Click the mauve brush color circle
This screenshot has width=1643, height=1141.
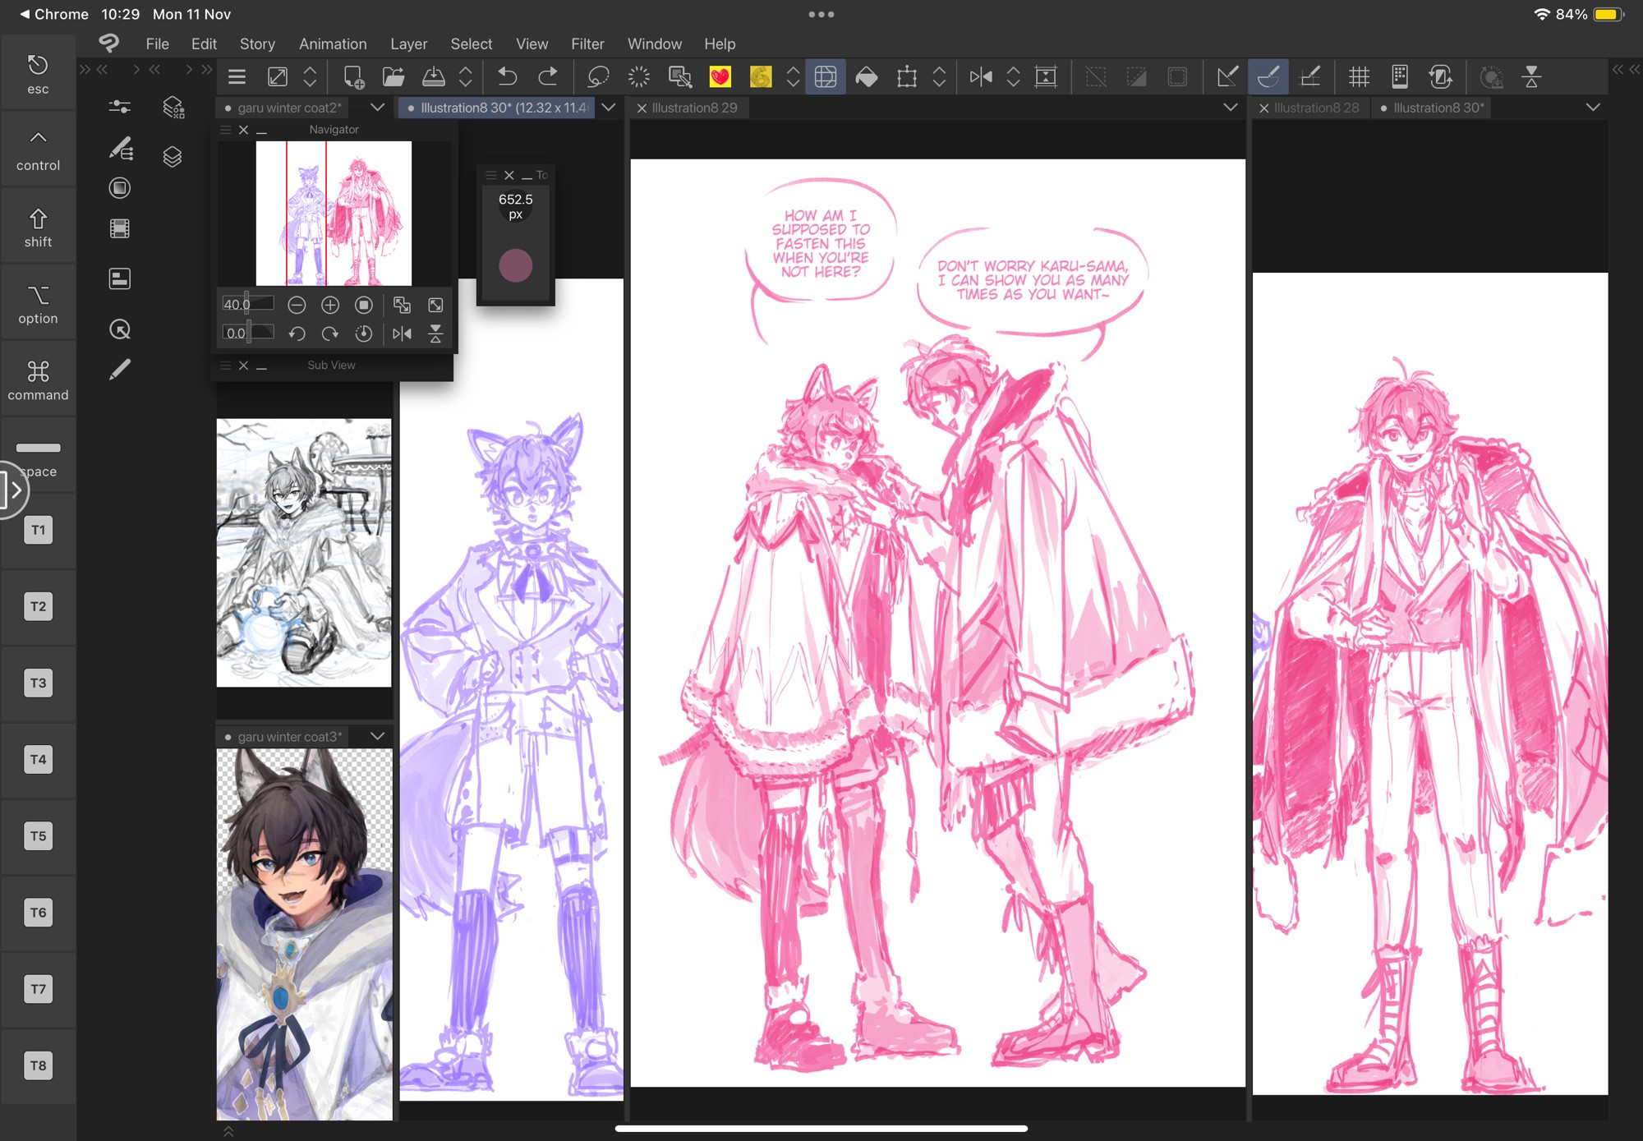(516, 266)
